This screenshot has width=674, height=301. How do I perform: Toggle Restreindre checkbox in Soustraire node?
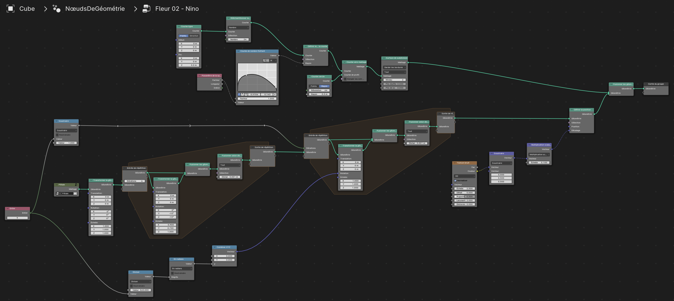click(57, 135)
